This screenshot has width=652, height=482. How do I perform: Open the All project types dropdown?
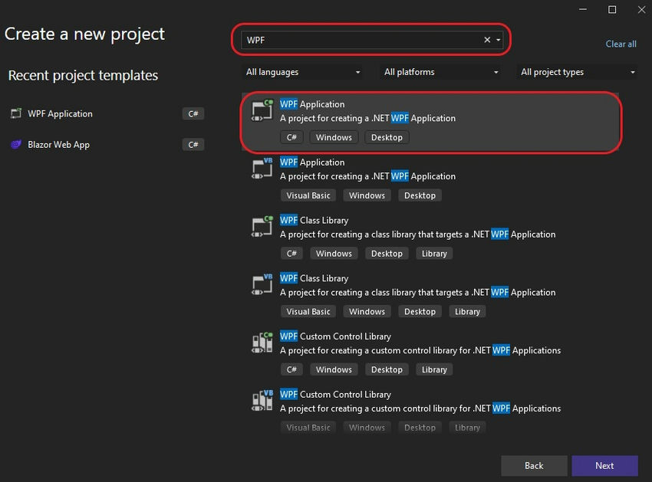click(x=576, y=71)
